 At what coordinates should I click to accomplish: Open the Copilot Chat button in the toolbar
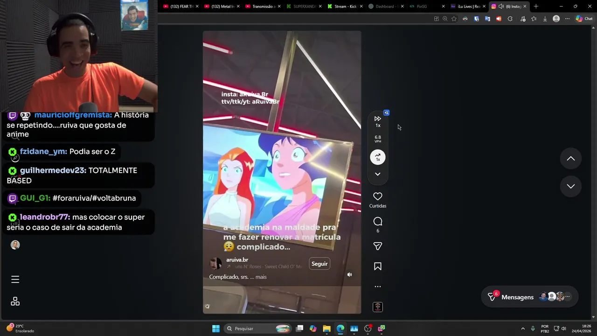coord(584,19)
